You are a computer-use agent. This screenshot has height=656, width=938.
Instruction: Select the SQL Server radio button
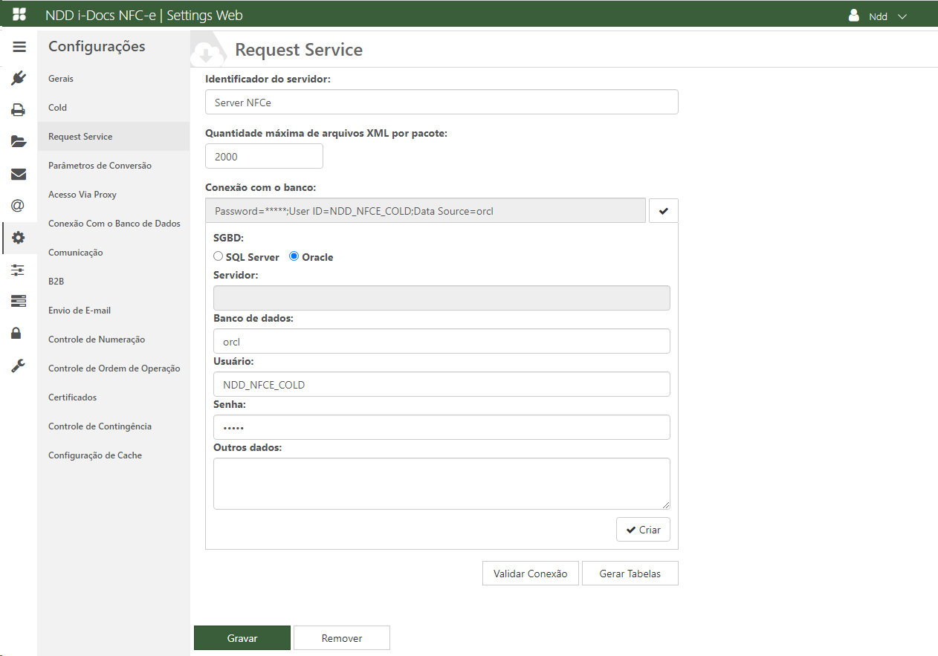click(219, 256)
